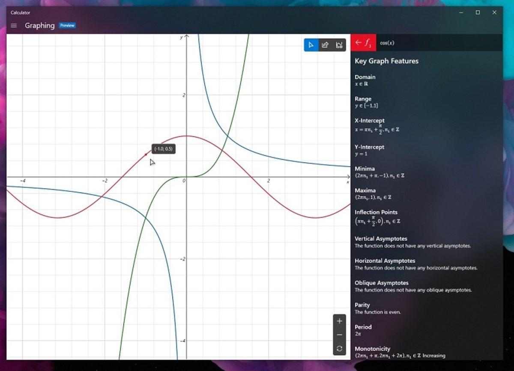Image resolution: width=514 pixels, height=371 pixels.
Task: Click the Graphing mode title
Action: coord(39,26)
